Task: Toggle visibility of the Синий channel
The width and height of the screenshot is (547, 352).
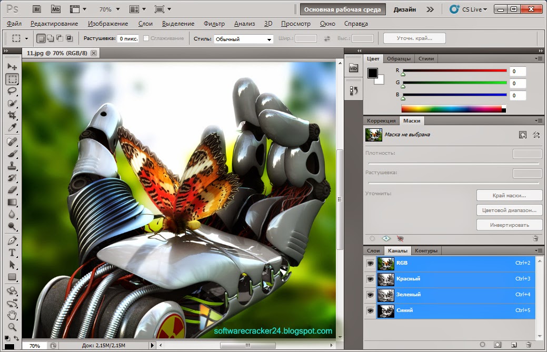Action: pyautogui.click(x=370, y=310)
